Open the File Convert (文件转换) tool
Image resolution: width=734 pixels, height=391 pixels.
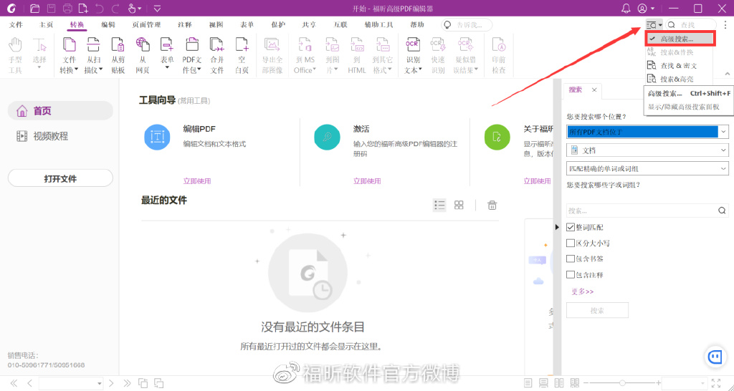[x=70, y=56]
